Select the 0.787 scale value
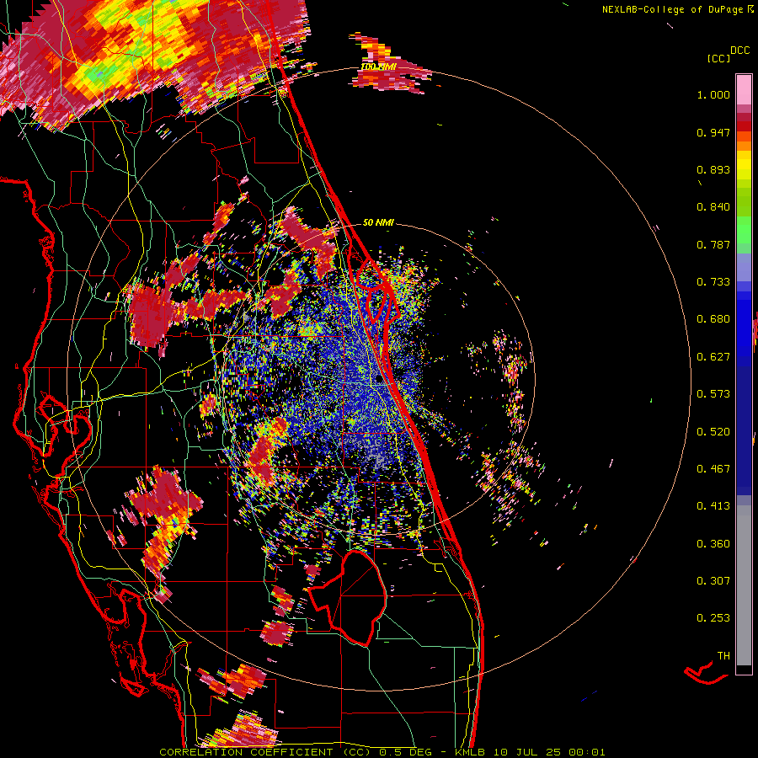758x758 pixels. tap(713, 244)
